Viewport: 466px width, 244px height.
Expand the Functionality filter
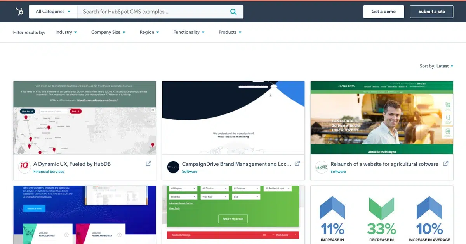(x=189, y=32)
